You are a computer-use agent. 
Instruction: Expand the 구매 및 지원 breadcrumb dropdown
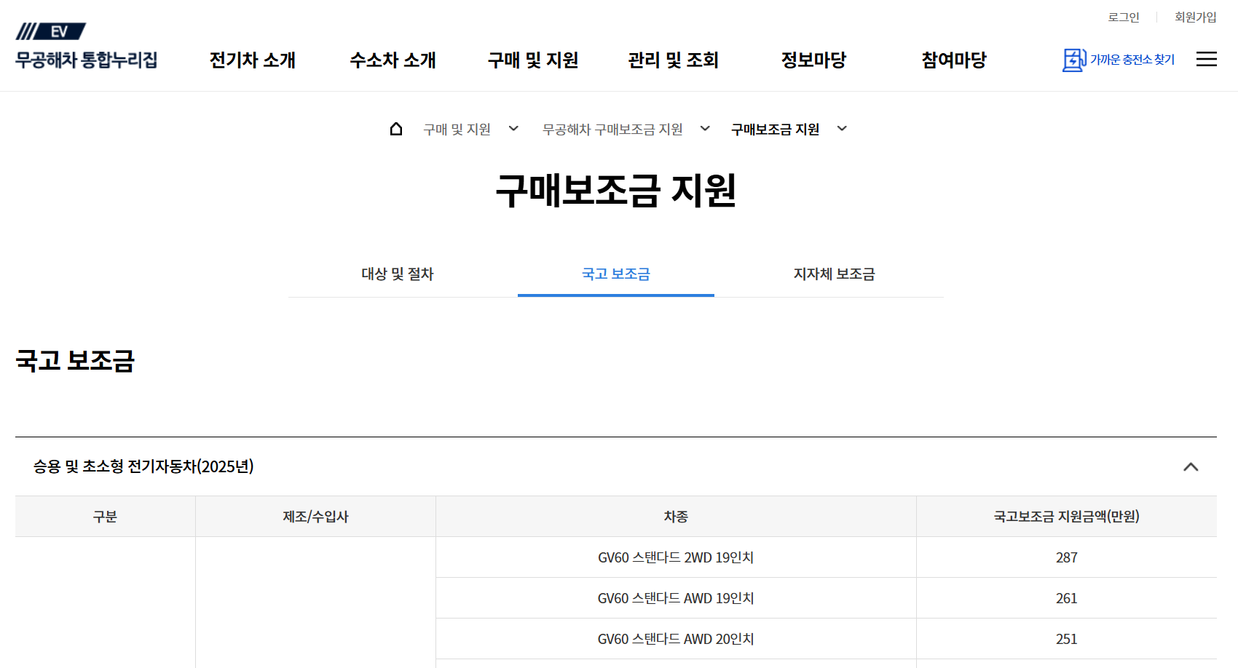(x=513, y=129)
